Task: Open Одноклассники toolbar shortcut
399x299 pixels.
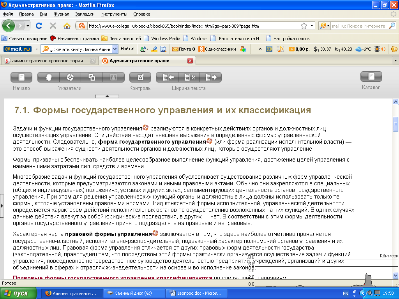Action: [217, 49]
